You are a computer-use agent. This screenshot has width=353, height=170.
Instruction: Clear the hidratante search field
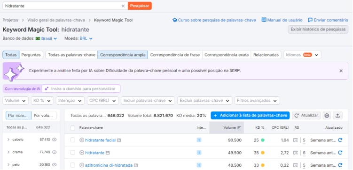click(x=123, y=6)
